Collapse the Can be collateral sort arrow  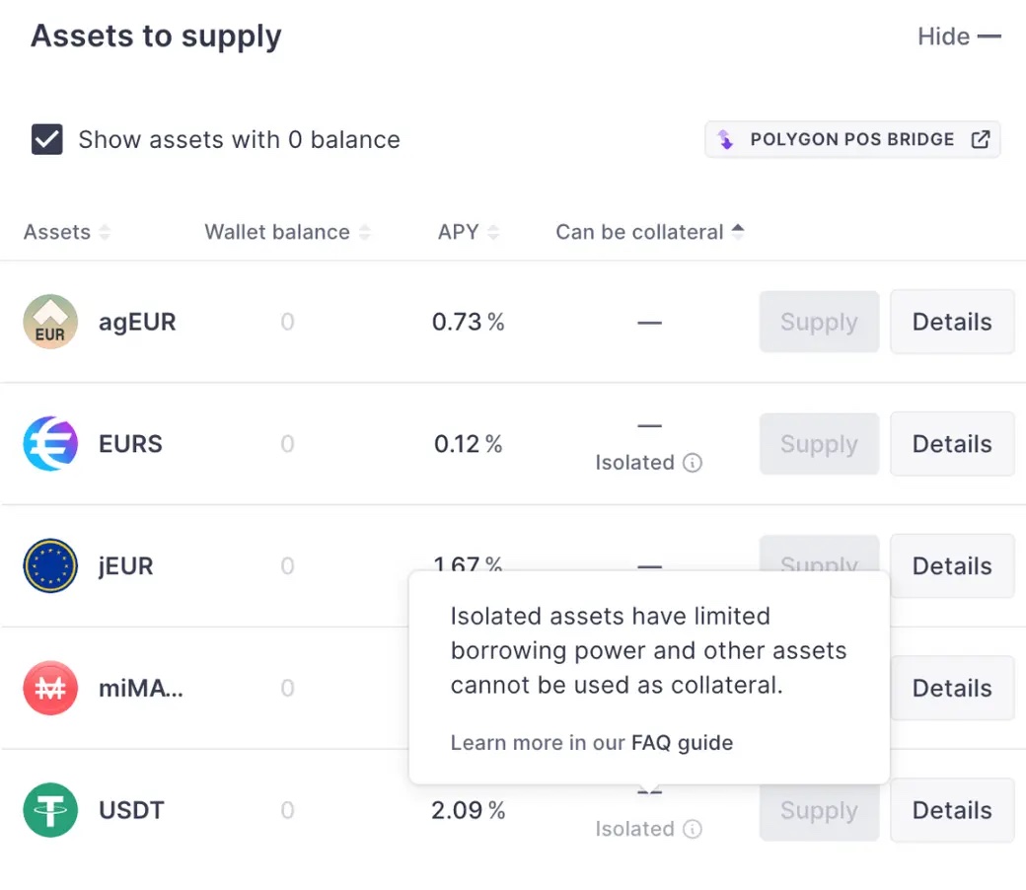pyautogui.click(x=737, y=232)
